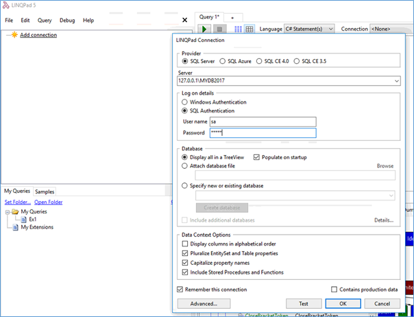Toggle Remember this connection checkbox
The width and height of the screenshot is (414, 317).
point(180,290)
